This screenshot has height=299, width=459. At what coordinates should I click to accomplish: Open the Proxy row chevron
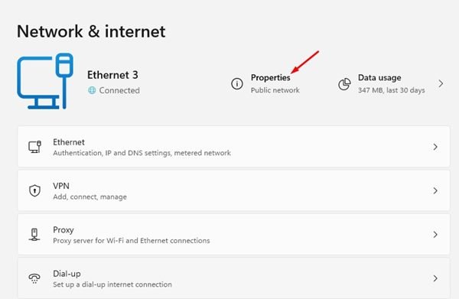435,234
